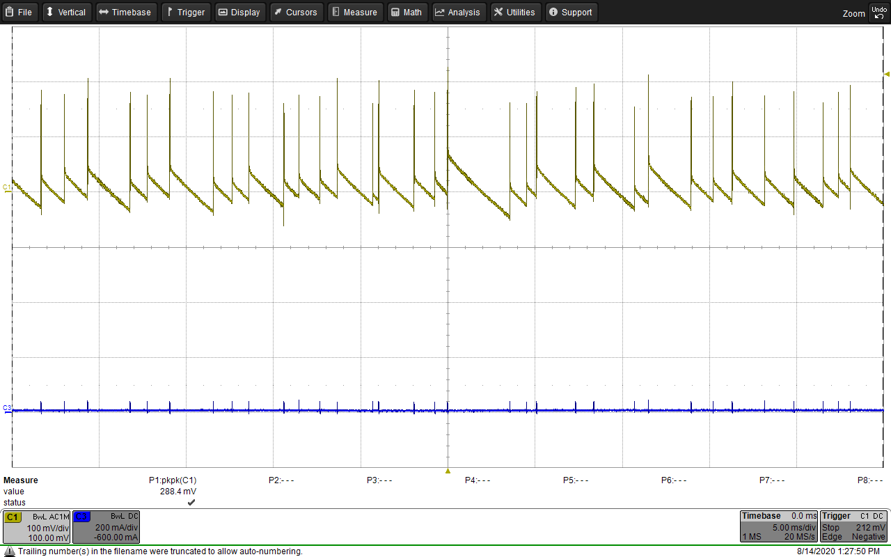Open the File menu
This screenshot has height=557, width=891.
pyautogui.click(x=19, y=12)
